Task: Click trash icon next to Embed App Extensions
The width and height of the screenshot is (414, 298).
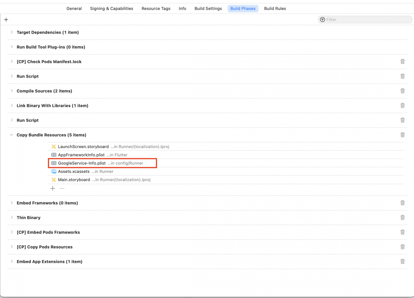Action: coord(402,262)
